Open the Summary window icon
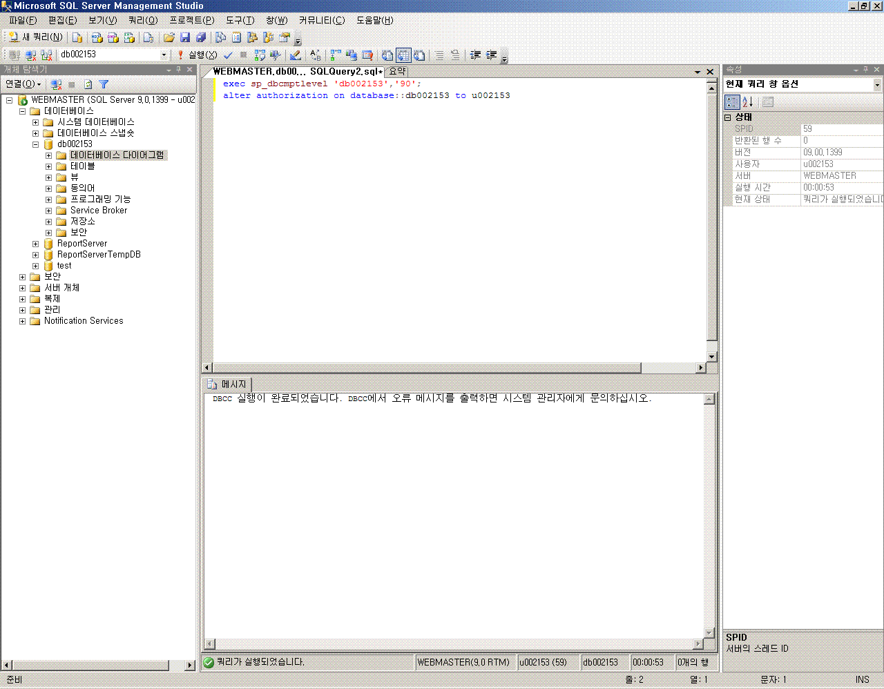 point(236,37)
